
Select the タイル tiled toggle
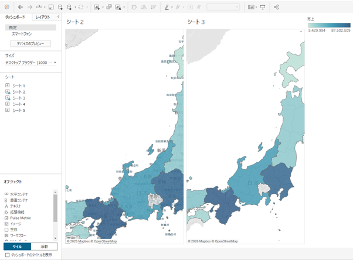pyautogui.click(x=18, y=247)
